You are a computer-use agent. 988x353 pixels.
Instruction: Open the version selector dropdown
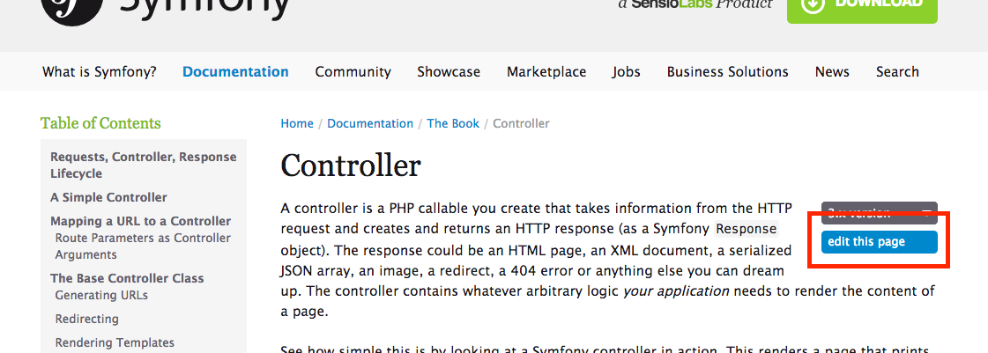tap(879, 211)
